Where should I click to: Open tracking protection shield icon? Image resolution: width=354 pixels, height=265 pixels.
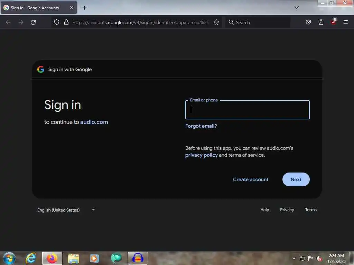click(x=57, y=22)
